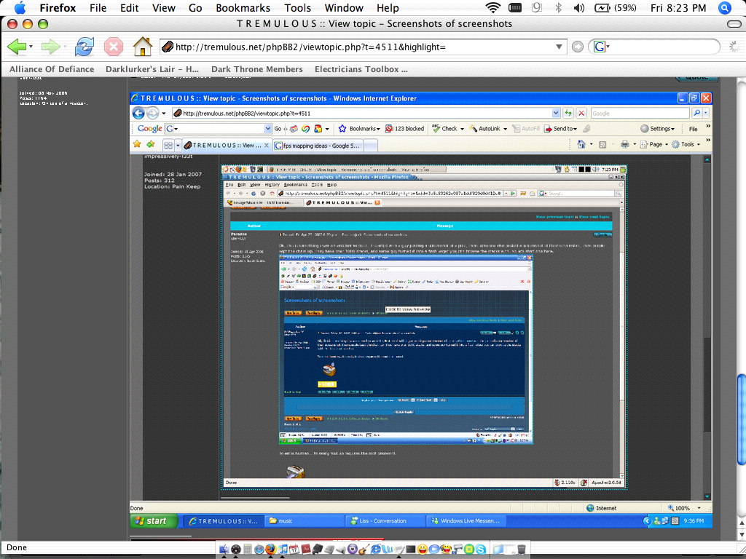Open the search engine dropdown in Firefox's search box

[608, 47]
